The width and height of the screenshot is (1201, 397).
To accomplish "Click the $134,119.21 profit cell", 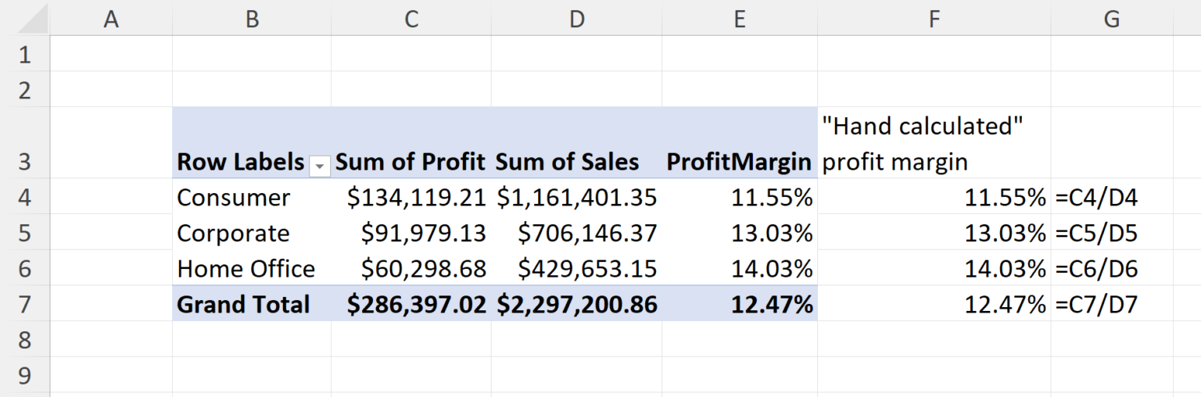I will [417, 198].
